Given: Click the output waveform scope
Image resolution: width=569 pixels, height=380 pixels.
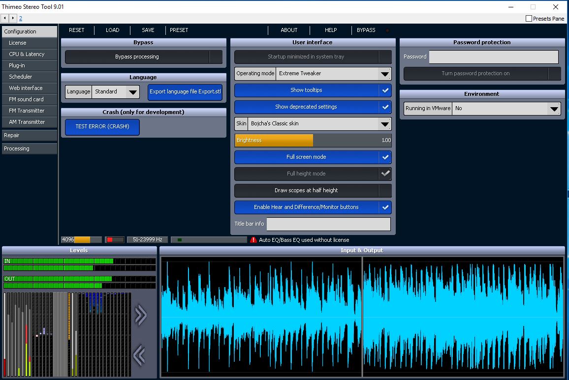Looking at the screenshot, I should 463,317.
